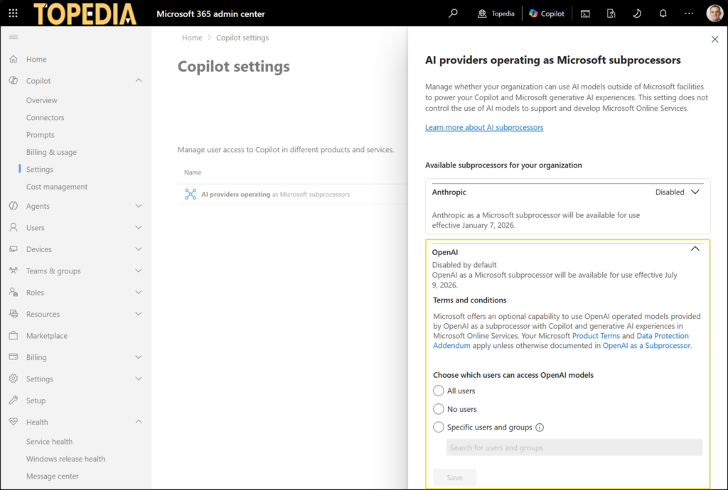Click the Search for users and groups field
Screen dimensions: 728x490
[x=574, y=448]
